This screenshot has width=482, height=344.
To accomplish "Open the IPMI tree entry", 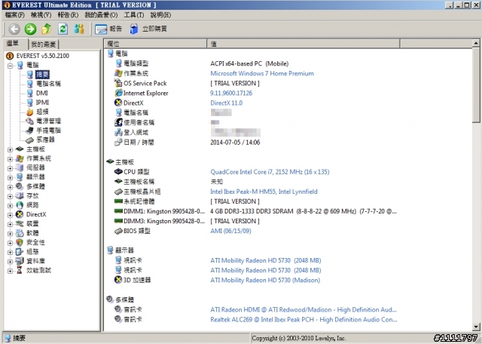I will coord(42,103).
